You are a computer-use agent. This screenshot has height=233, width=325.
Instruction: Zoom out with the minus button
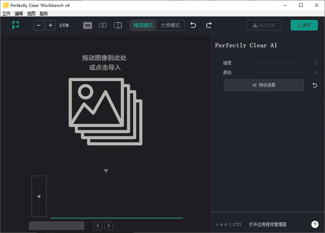(x=38, y=25)
